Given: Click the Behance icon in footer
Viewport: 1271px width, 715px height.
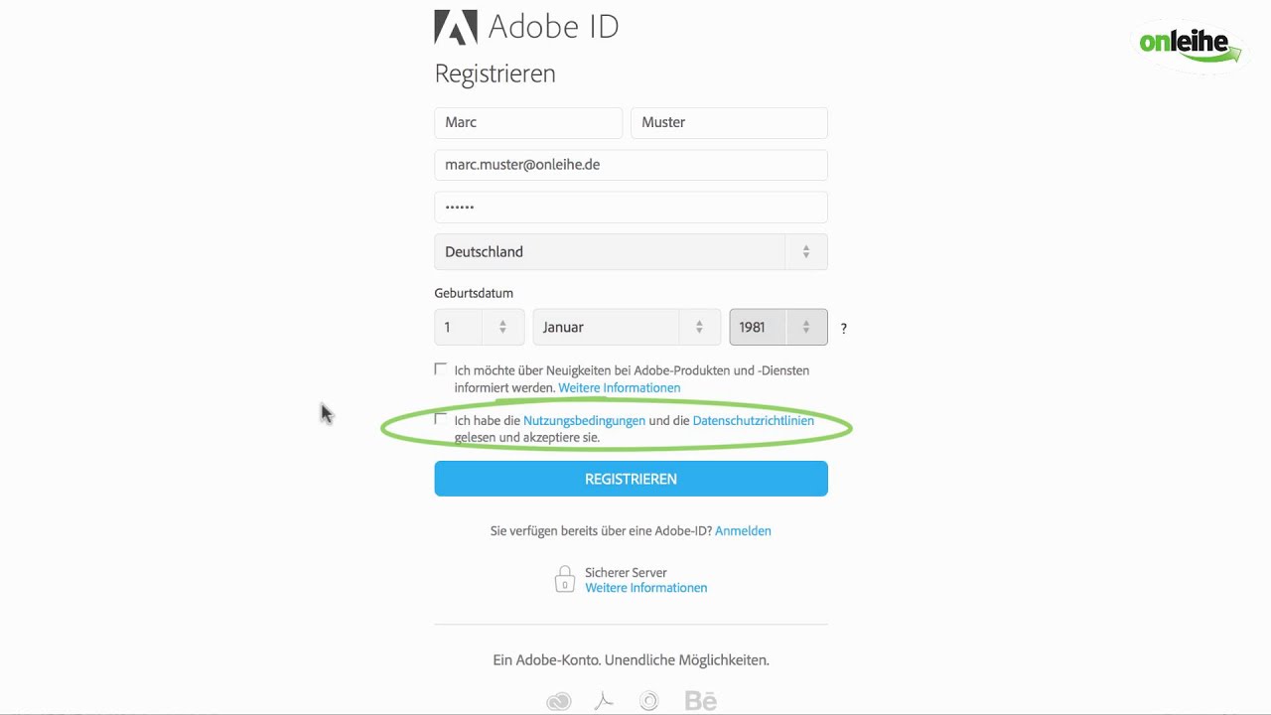Looking at the screenshot, I should (701, 701).
